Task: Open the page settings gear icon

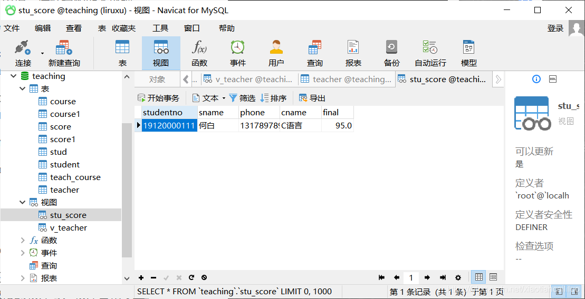Action: (458, 277)
